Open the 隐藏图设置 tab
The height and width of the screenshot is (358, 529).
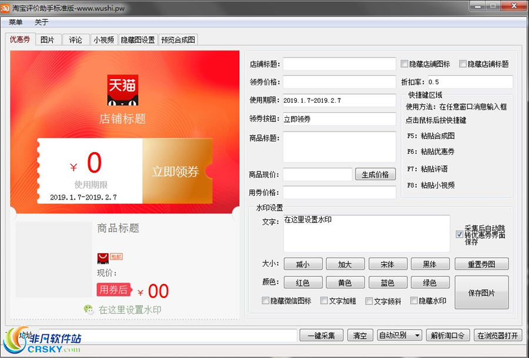138,40
